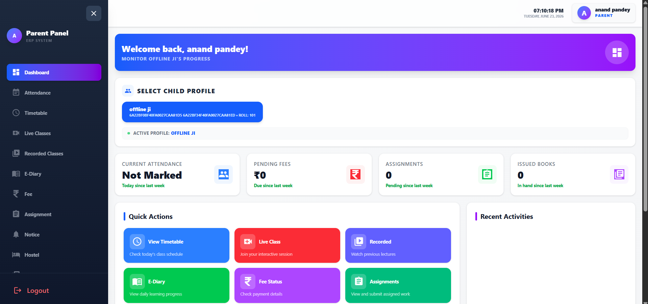The height and width of the screenshot is (304, 648).
Task: Open Timetable from the sidebar
Action: click(x=54, y=113)
